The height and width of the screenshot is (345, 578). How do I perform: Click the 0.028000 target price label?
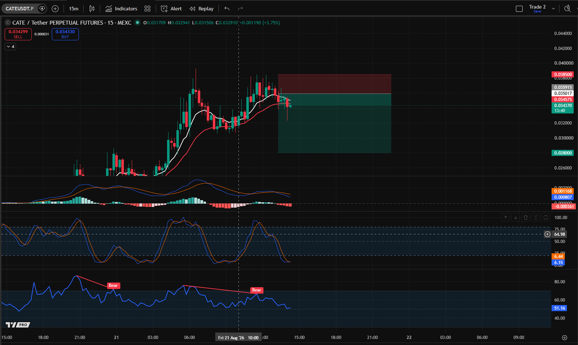point(562,153)
